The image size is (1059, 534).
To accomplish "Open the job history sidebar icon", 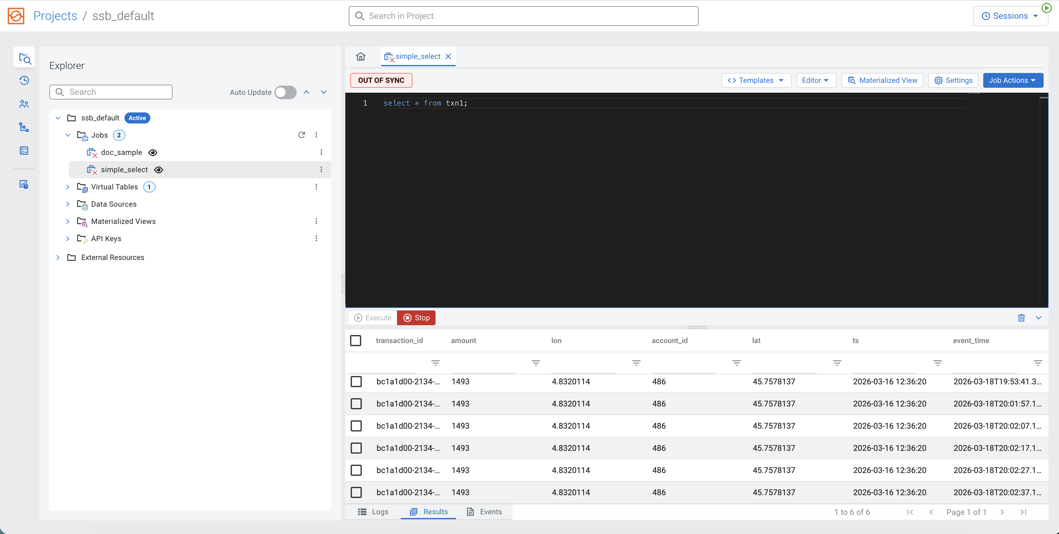I will coord(24,81).
